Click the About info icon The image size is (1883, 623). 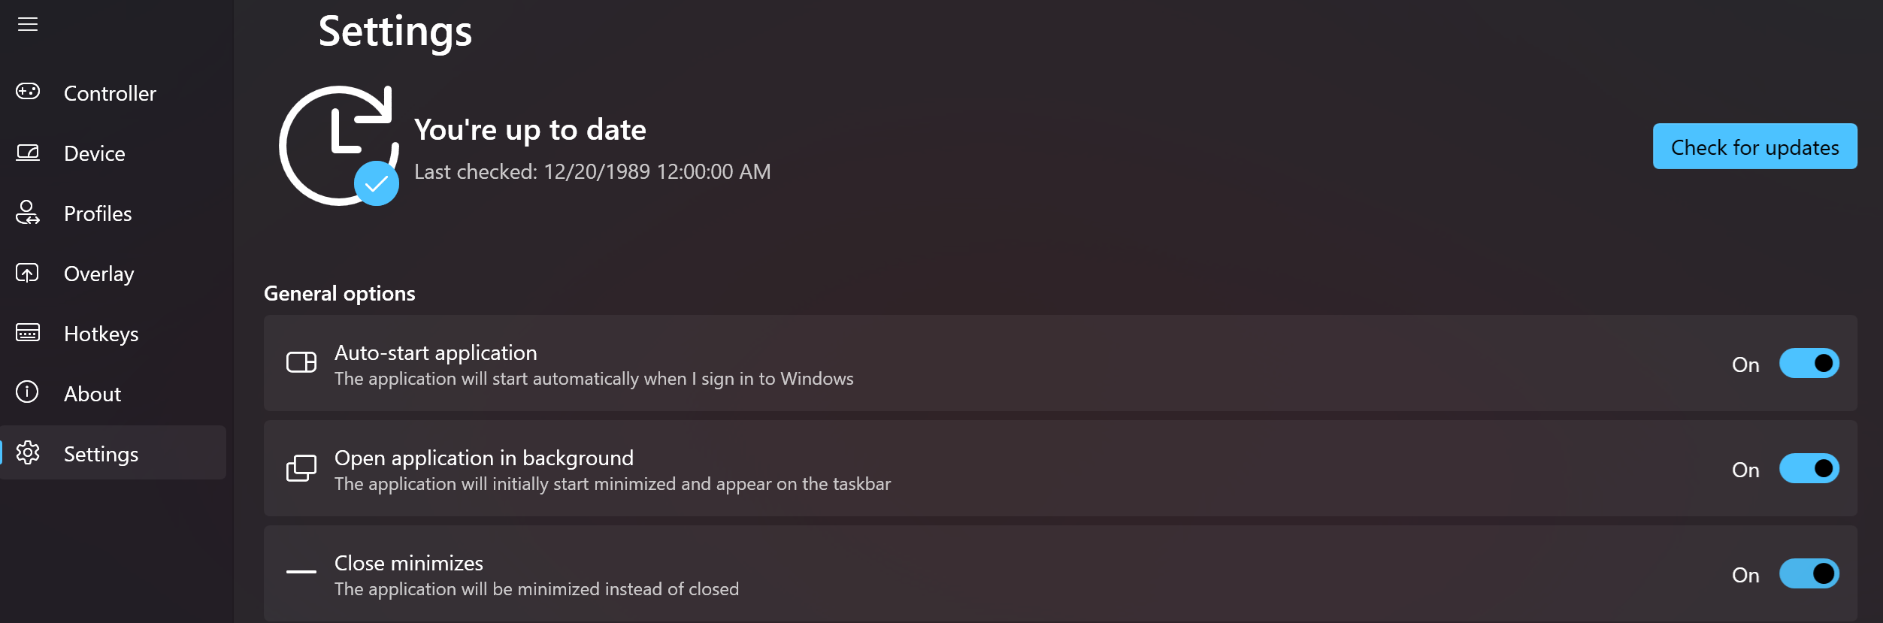click(28, 392)
